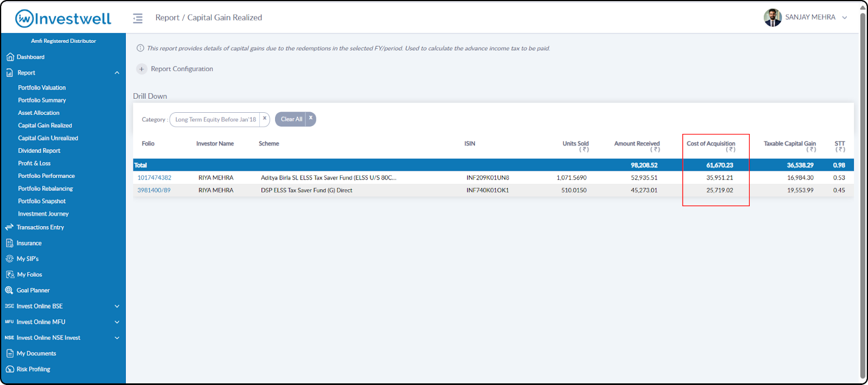Click the Investor Name column header
868x385 pixels.
tap(215, 144)
